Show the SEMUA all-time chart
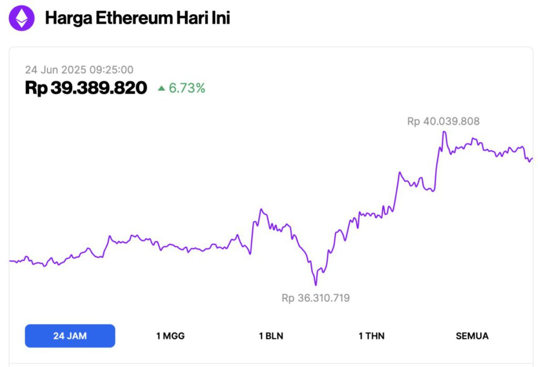Screen dimensions: 538x367 pos(472,336)
